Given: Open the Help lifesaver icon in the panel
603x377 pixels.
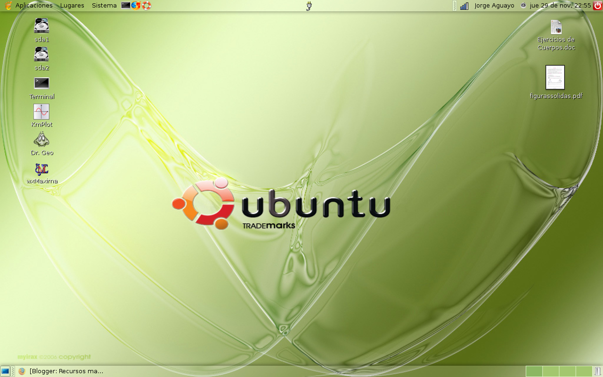Looking at the screenshot, I should [147, 6].
